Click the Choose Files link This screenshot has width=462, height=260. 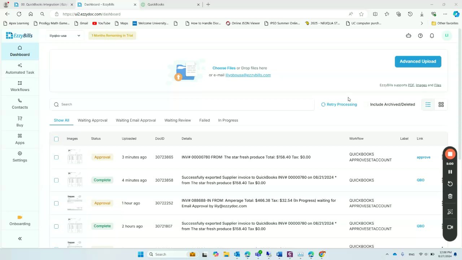(224, 68)
